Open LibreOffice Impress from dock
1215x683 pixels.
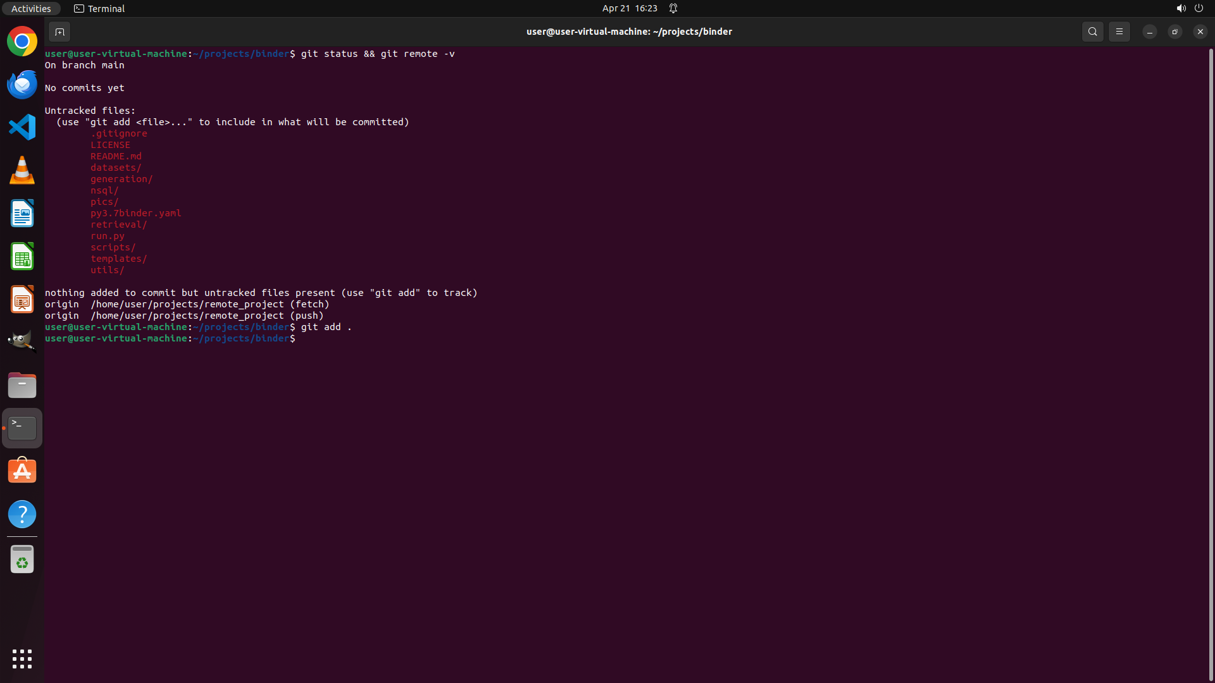coord(22,299)
